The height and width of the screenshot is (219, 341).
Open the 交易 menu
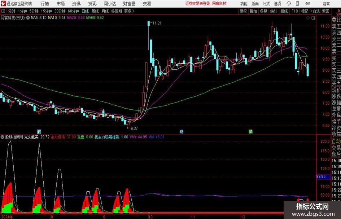(x=147, y=4)
